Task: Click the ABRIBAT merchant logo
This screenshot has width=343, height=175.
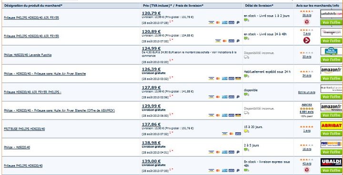Action: coord(331,126)
